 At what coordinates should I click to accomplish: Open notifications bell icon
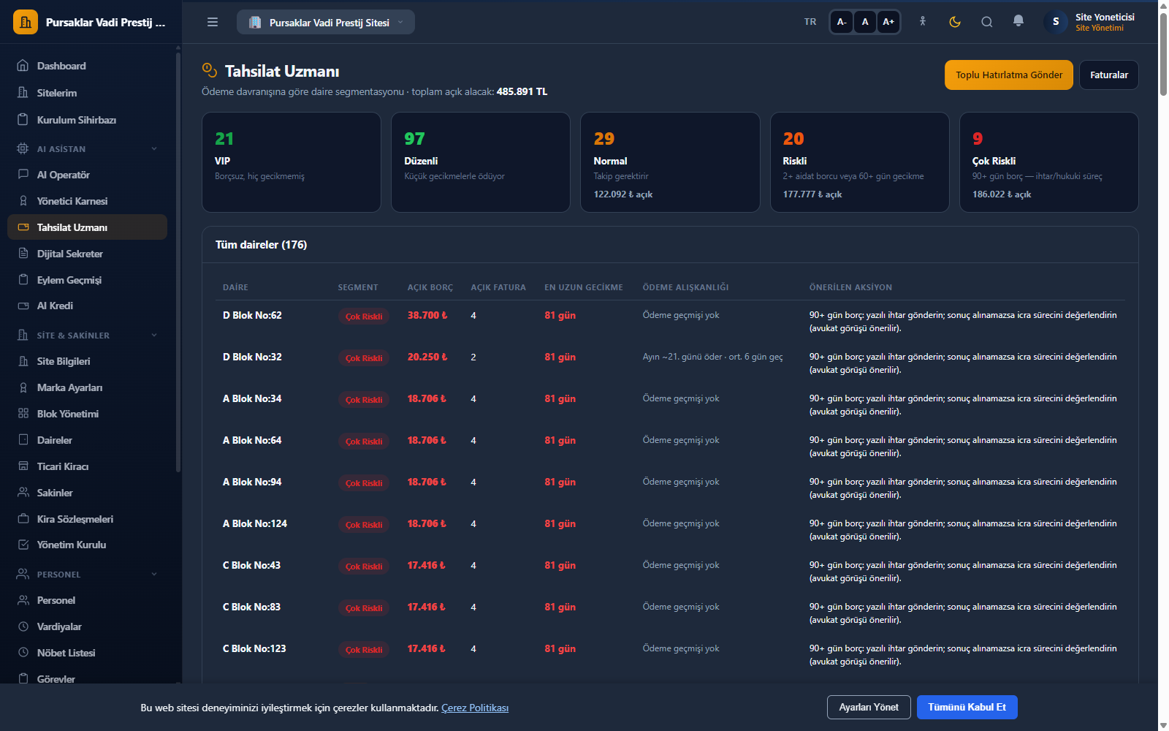(x=1018, y=21)
